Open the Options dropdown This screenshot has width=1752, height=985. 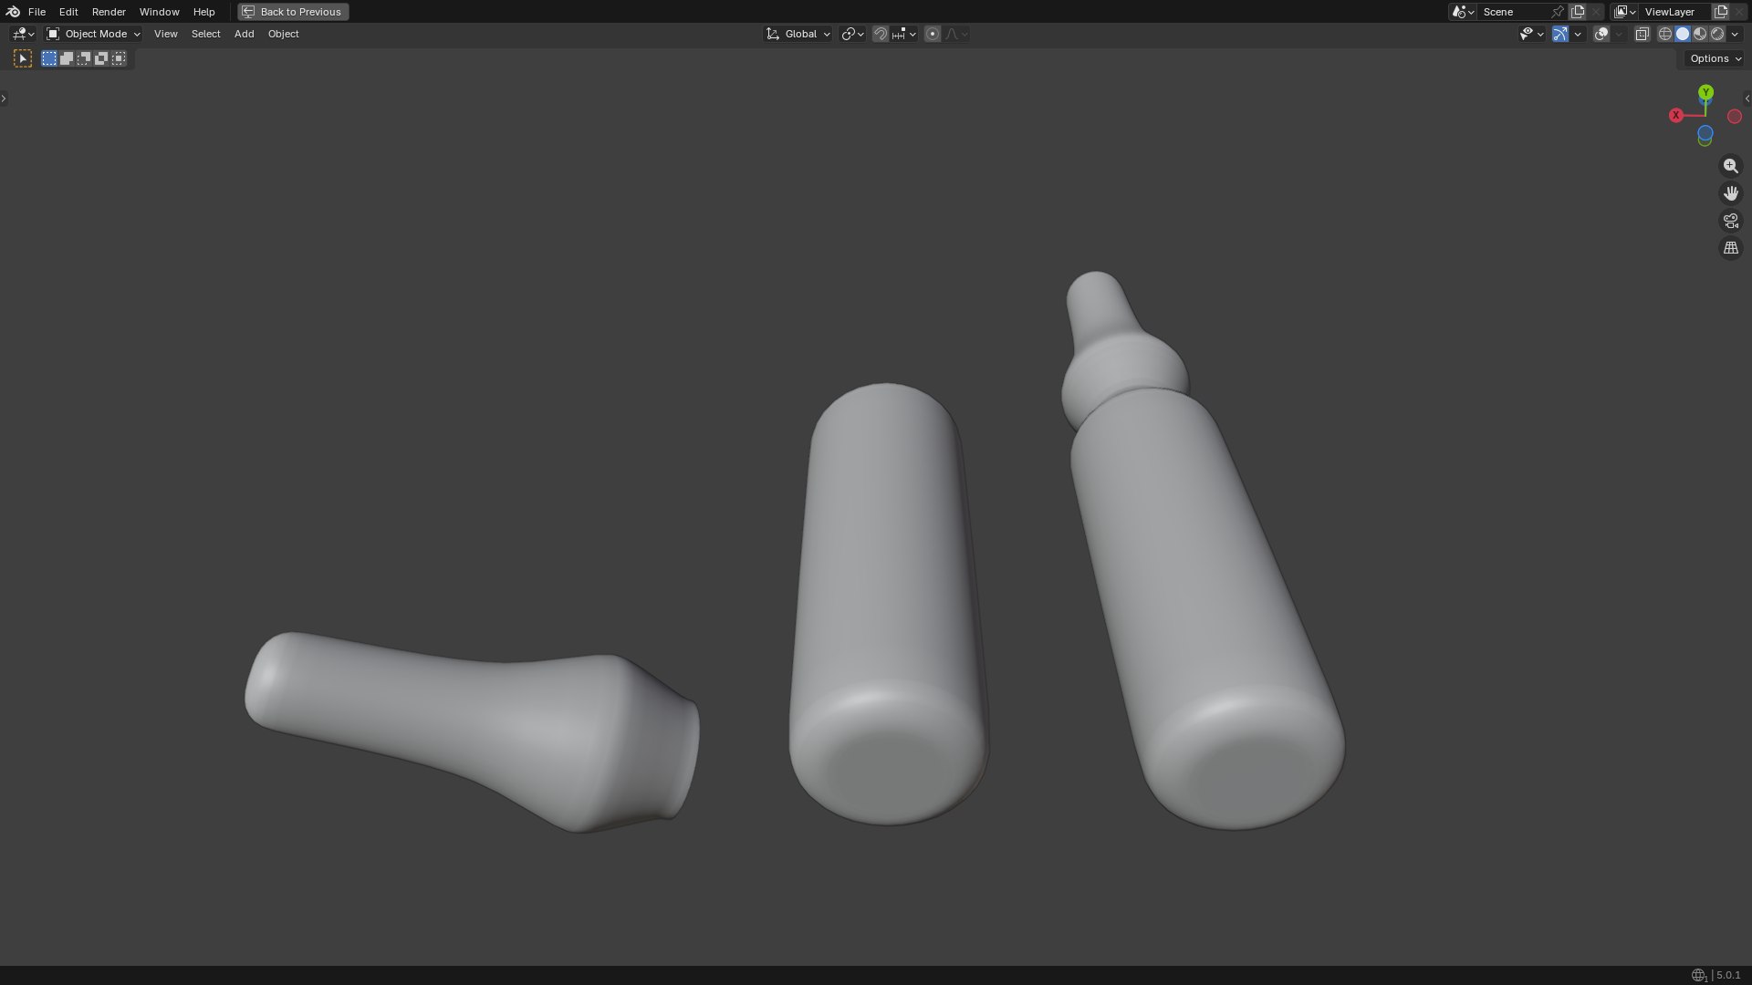tap(1715, 58)
